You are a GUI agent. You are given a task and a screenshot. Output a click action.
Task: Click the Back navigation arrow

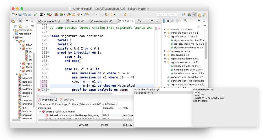[x=111, y=14]
